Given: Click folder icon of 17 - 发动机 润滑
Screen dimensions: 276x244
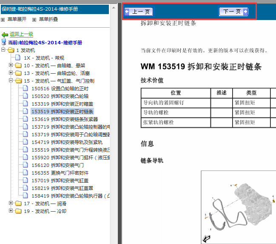Looking at the screenshot, I should coord(18,204).
